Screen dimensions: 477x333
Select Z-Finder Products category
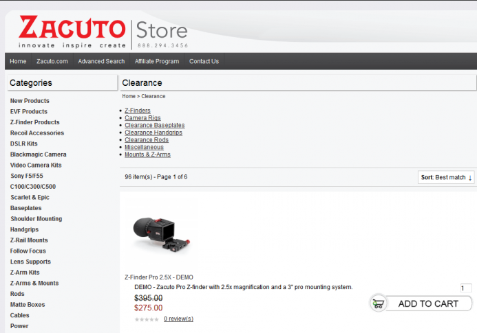[x=34, y=122]
